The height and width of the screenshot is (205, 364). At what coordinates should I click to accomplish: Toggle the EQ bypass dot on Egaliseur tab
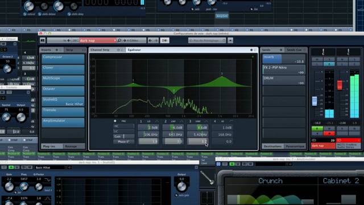(x=251, y=50)
